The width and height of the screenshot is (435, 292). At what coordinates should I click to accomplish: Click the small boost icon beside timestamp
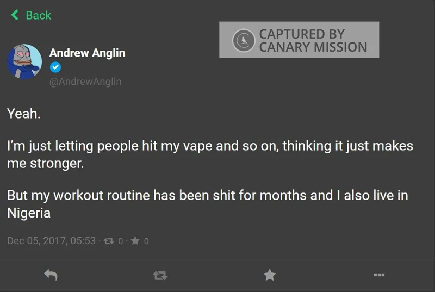[x=108, y=241]
